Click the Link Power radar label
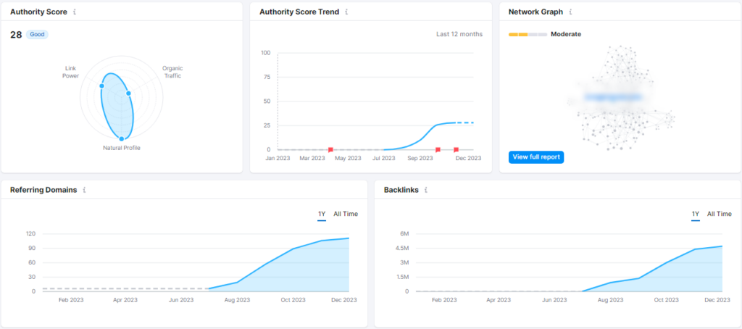 [70, 72]
